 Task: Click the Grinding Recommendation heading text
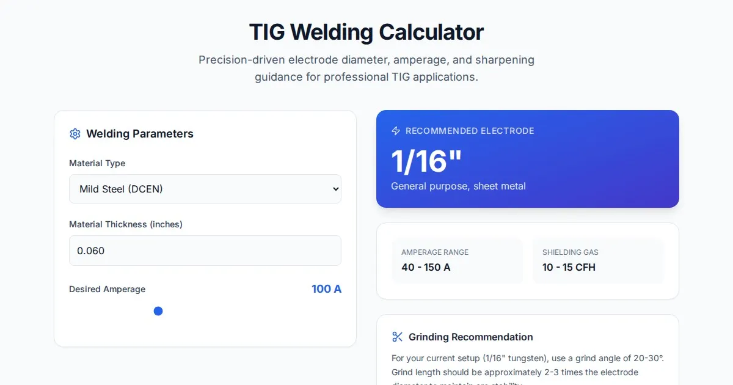470,337
